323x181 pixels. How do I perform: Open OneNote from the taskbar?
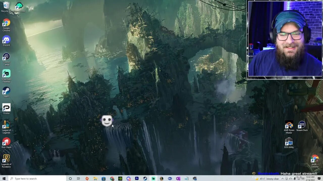(x=178, y=178)
